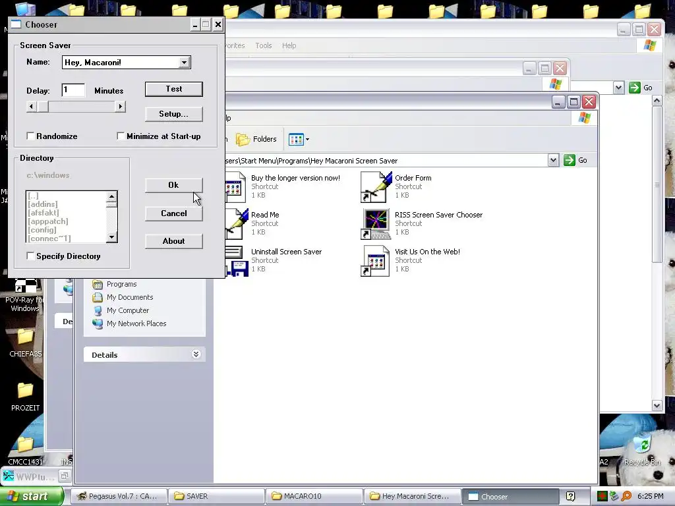Click the delay slider left arrow
This screenshot has width=675, height=506.
point(32,106)
